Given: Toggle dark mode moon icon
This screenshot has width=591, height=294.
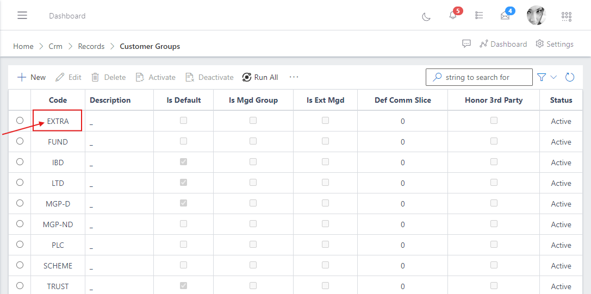Looking at the screenshot, I should coord(426,16).
